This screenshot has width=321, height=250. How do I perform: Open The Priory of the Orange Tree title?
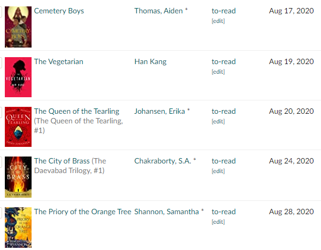82,212
